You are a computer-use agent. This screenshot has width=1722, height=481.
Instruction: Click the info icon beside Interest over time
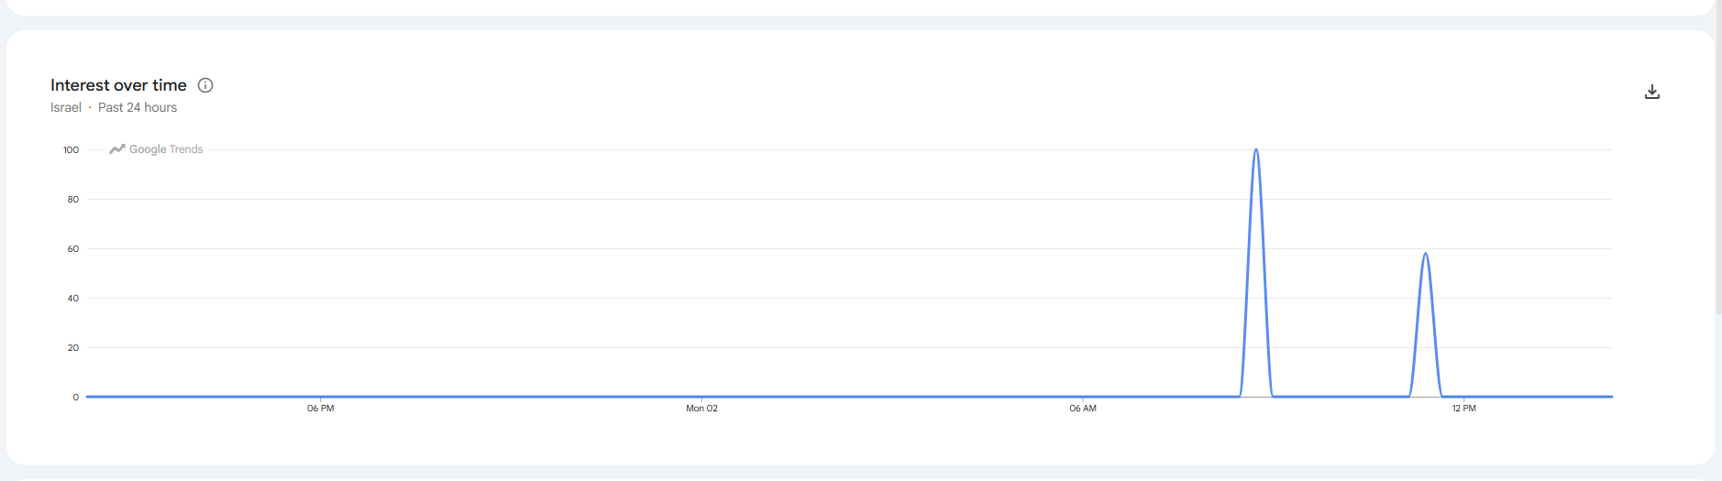click(205, 85)
